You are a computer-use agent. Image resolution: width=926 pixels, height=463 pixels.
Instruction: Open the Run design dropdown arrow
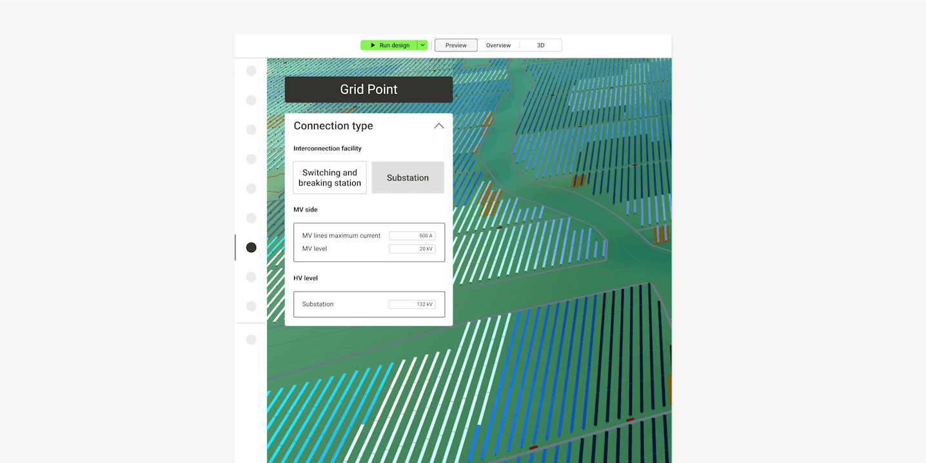pyautogui.click(x=422, y=45)
